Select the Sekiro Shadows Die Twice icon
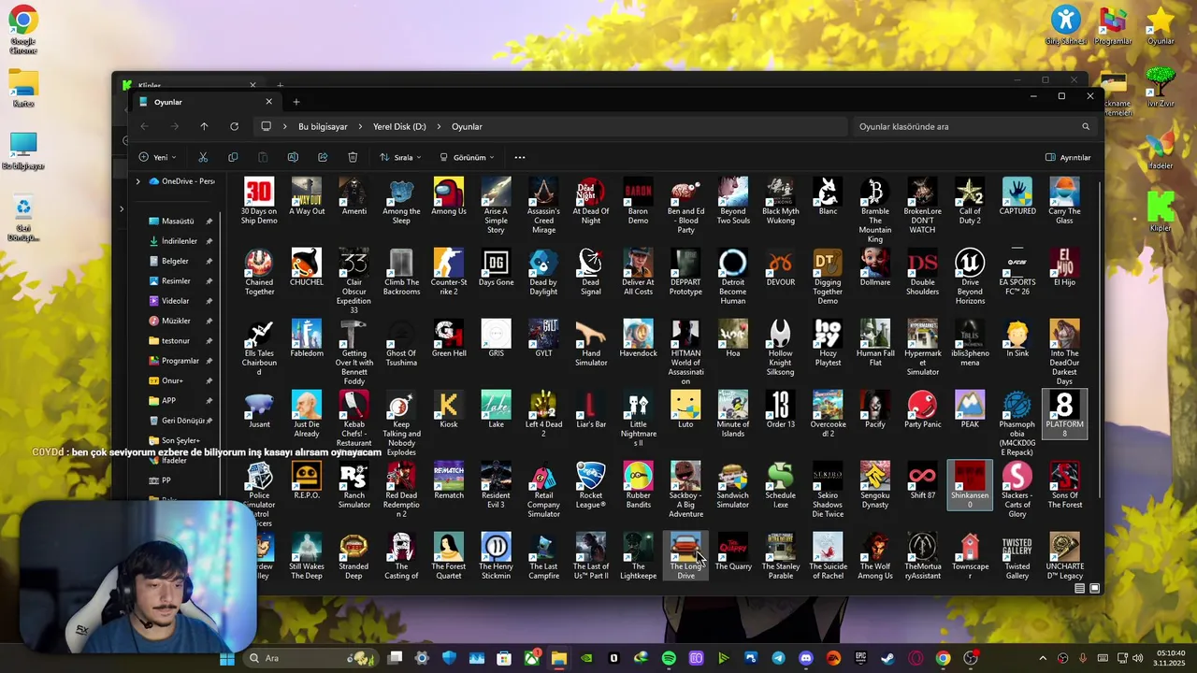Image resolution: width=1197 pixels, height=673 pixels. point(828,491)
